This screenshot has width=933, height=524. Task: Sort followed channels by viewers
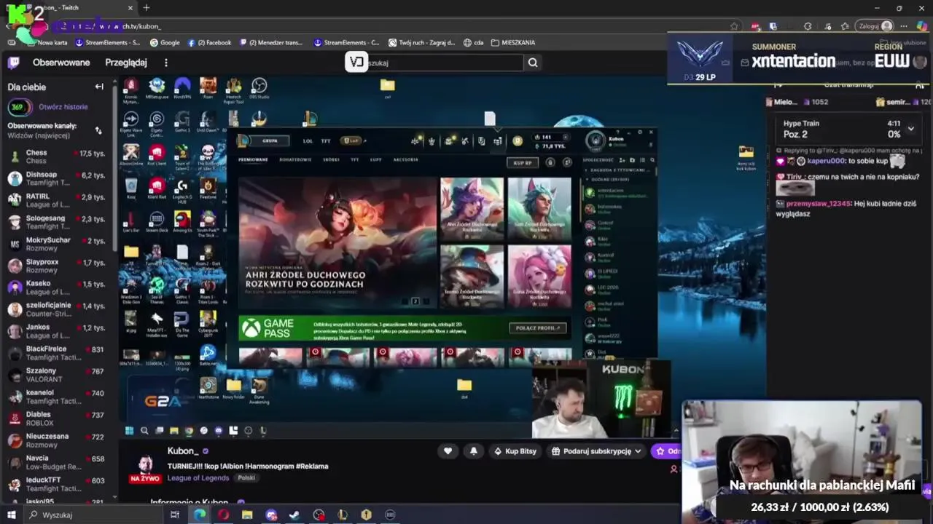coord(98,130)
